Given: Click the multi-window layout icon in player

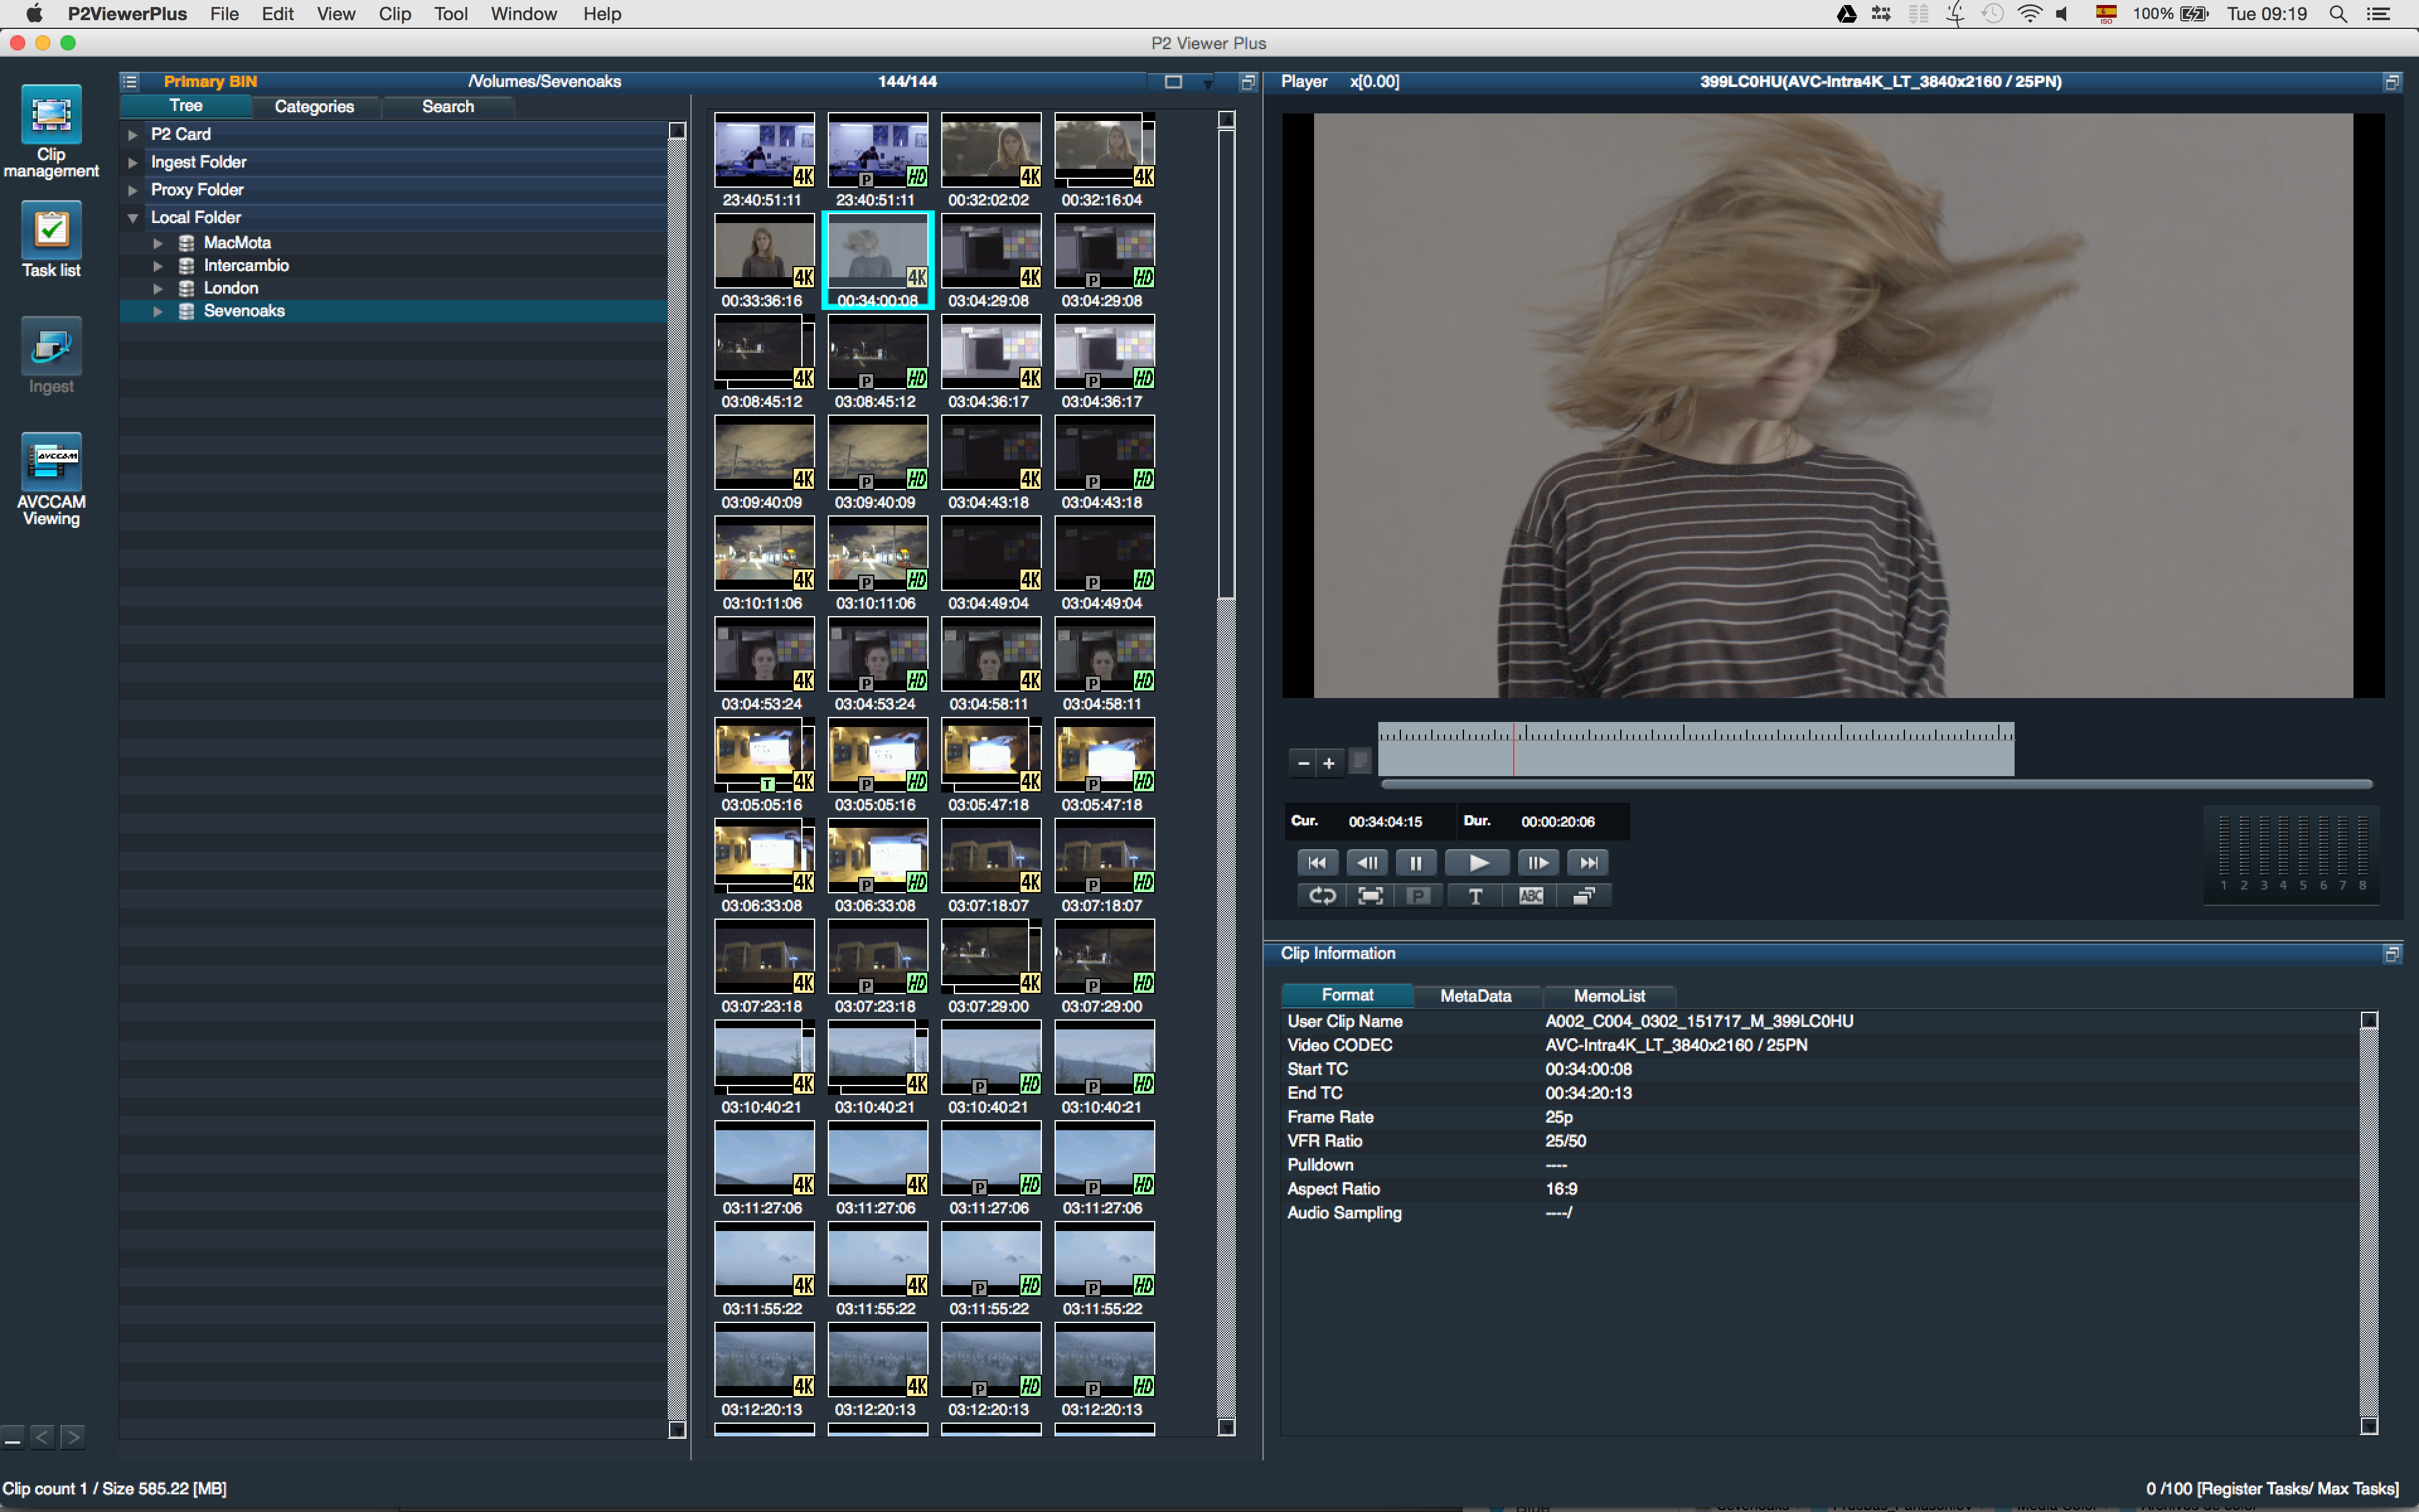Looking at the screenshot, I should tap(1584, 896).
